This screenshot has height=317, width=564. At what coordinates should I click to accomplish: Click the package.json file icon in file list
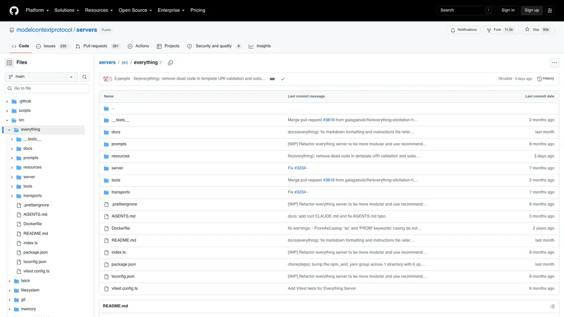tap(106, 264)
